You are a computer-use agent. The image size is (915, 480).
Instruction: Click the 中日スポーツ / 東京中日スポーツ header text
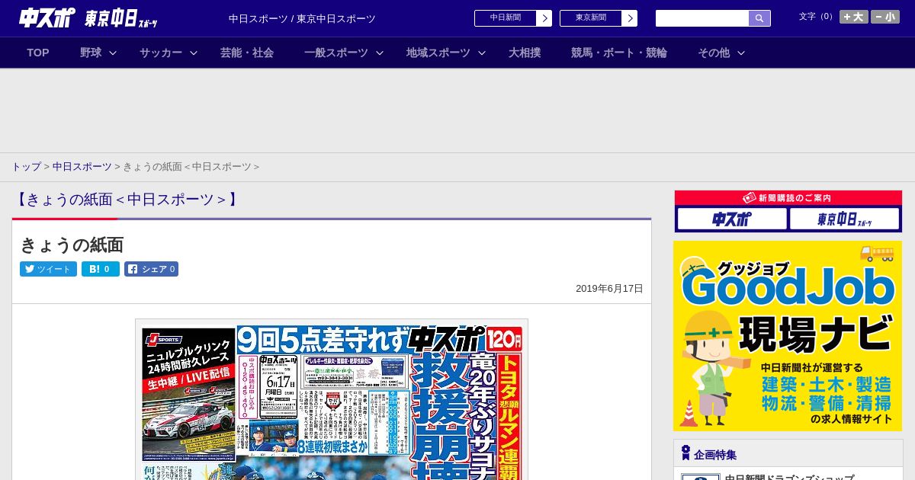(302, 19)
